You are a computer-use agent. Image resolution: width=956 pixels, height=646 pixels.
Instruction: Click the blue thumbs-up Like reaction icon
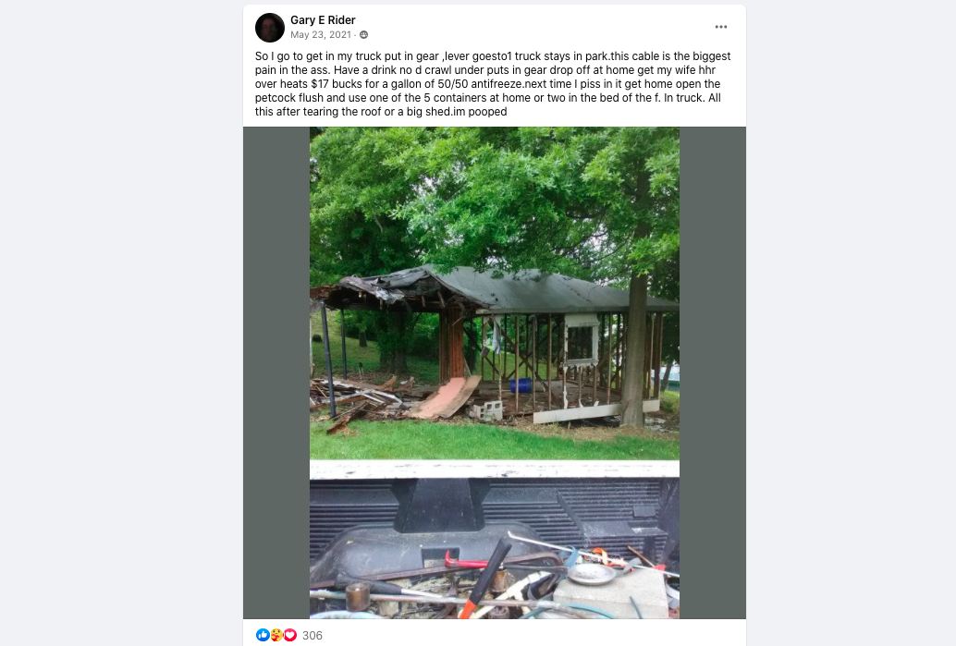(263, 635)
